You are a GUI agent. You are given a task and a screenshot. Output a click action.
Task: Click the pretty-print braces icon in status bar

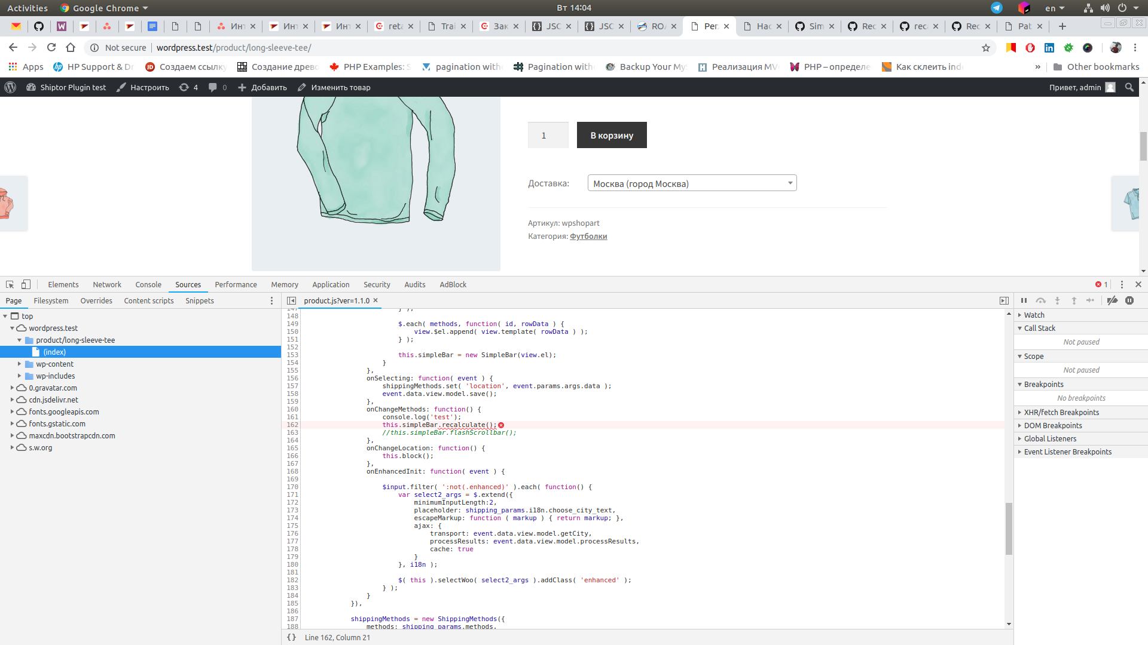tap(292, 637)
